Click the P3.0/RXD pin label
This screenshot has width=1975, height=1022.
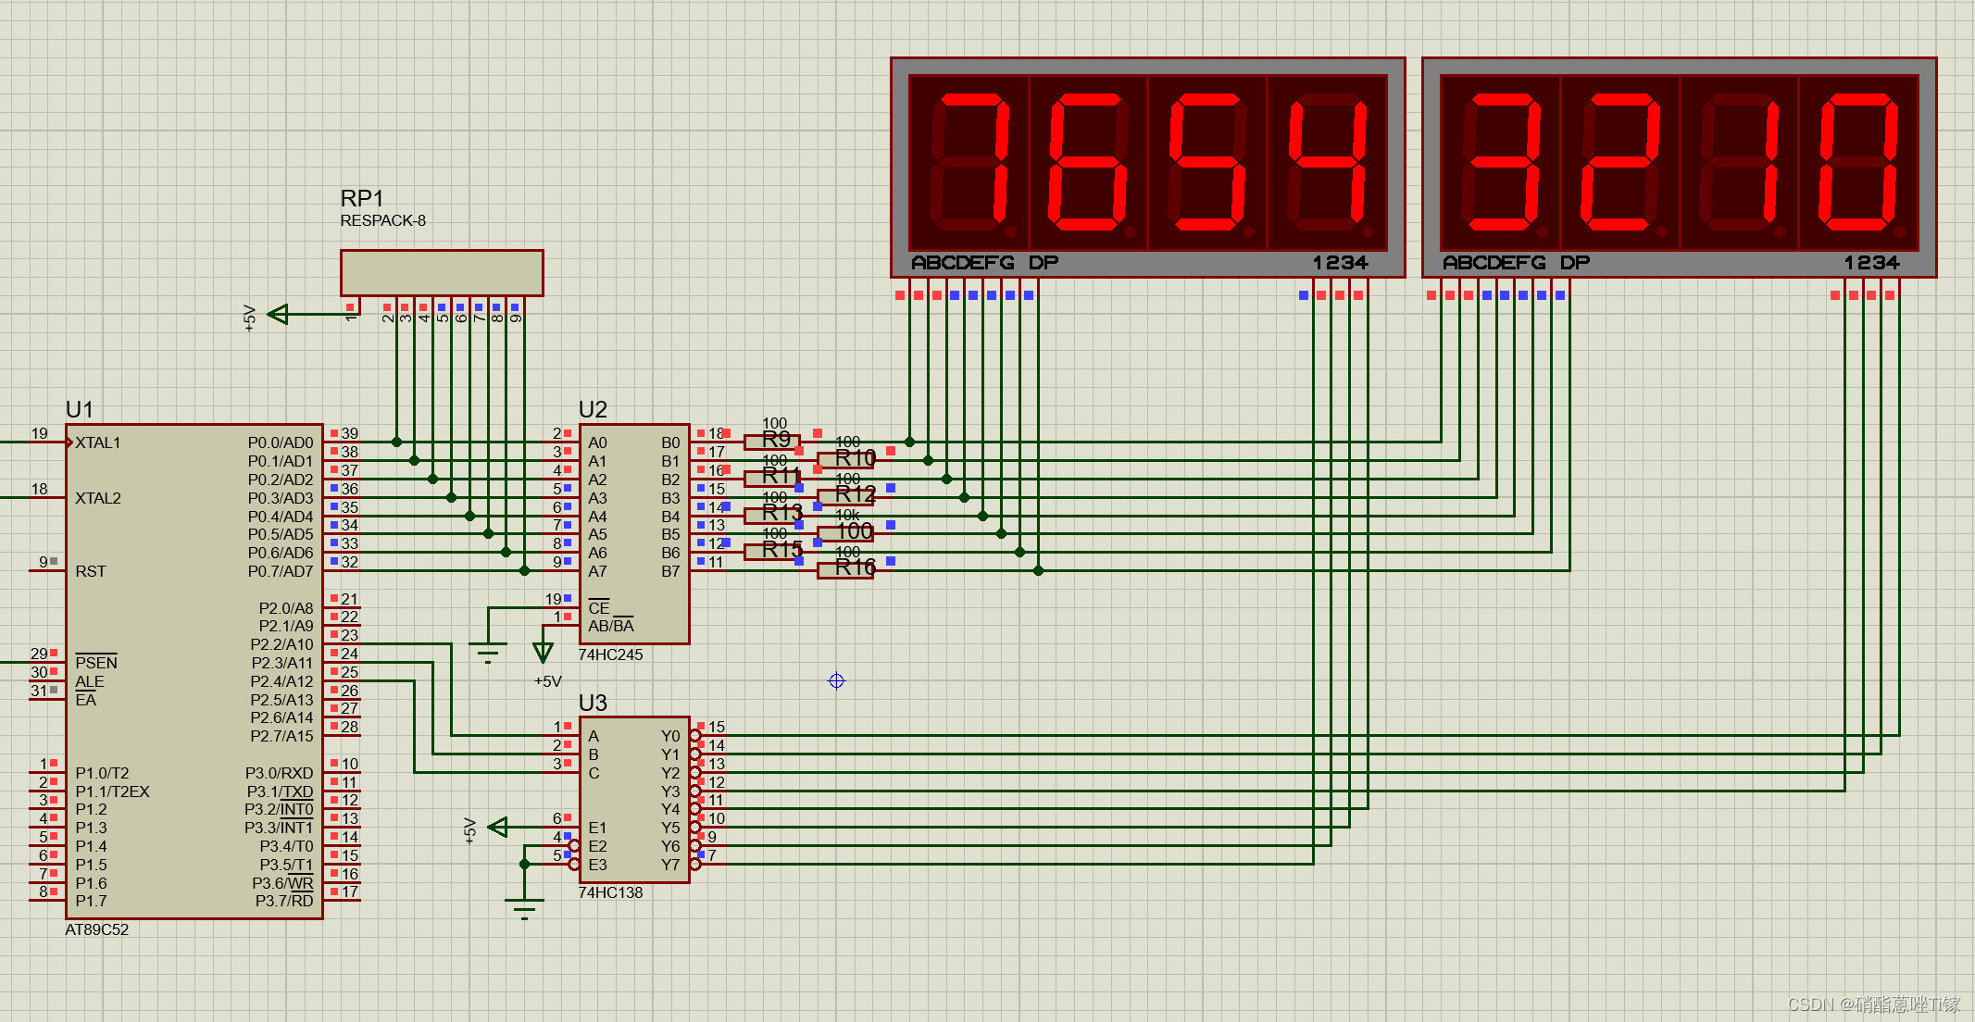point(280,773)
